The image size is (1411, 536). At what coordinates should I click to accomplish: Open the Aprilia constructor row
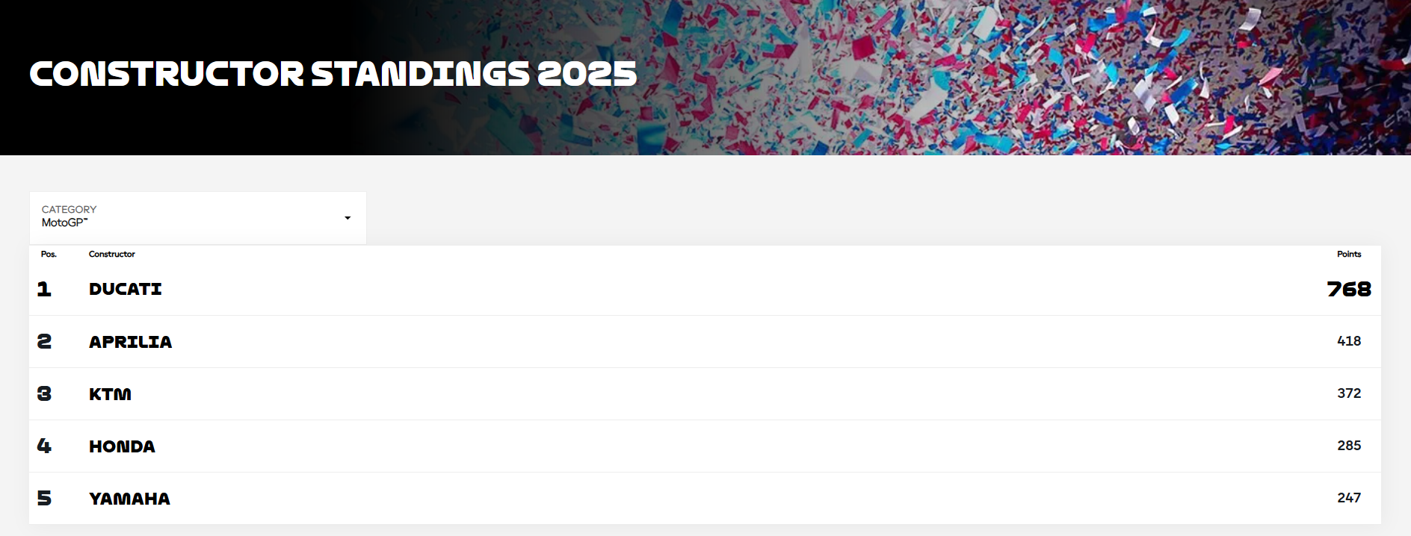[131, 342]
